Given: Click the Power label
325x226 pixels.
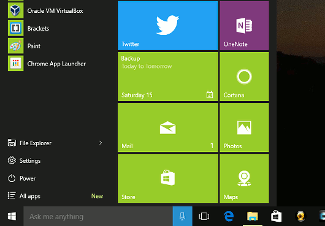Looking at the screenshot, I should (28, 178).
